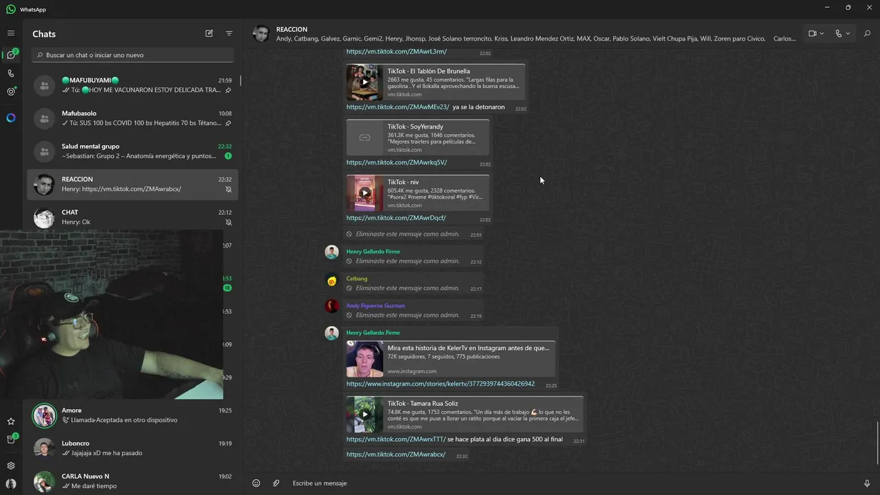The image size is (880, 495).
Task: Click the conversation scrollbar thumb
Action: point(878,443)
